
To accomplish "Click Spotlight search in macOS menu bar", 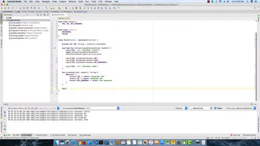I will pyautogui.click(x=247, y=2).
